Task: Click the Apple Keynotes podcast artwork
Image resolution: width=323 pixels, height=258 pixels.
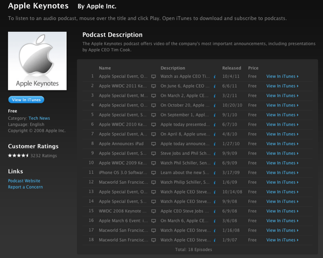Action: (38, 61)
